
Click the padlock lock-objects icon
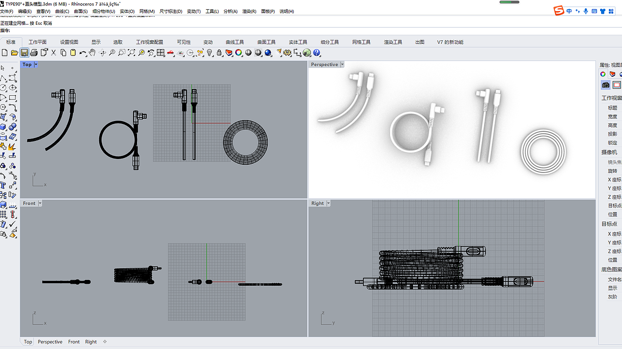(x=219, y=52)
